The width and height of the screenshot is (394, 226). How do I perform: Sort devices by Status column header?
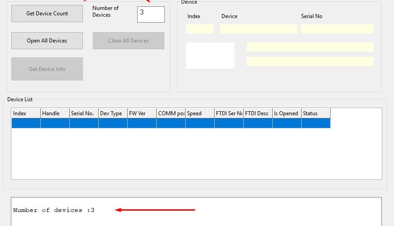(316, 113)
